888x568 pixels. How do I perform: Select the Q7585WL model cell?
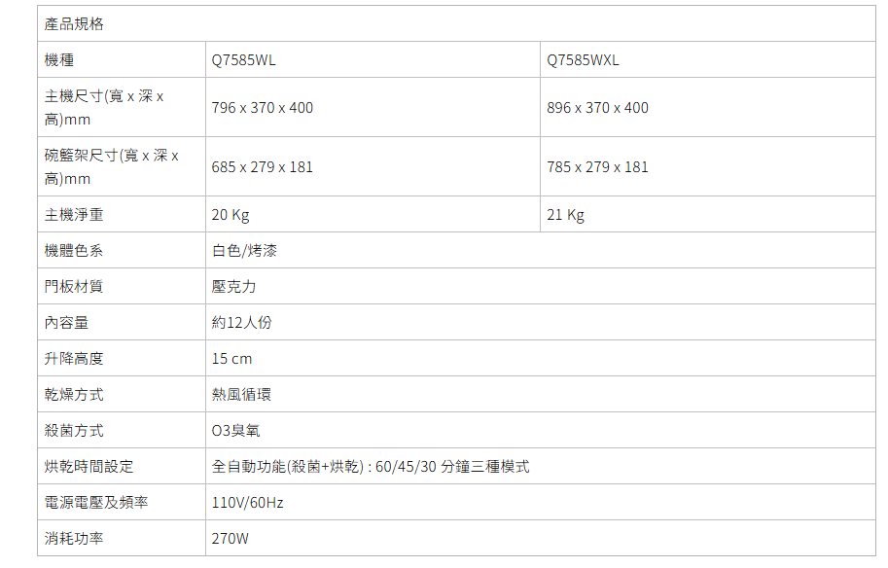coord(244,60)
